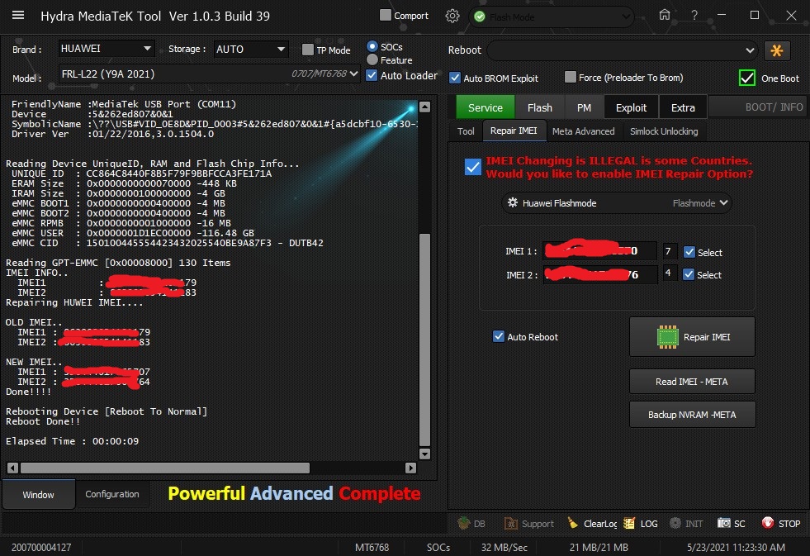Expand the Flash Mode dropdown
Image resolution: width=810 pixels, height=556 pixels.
[552, 17]
